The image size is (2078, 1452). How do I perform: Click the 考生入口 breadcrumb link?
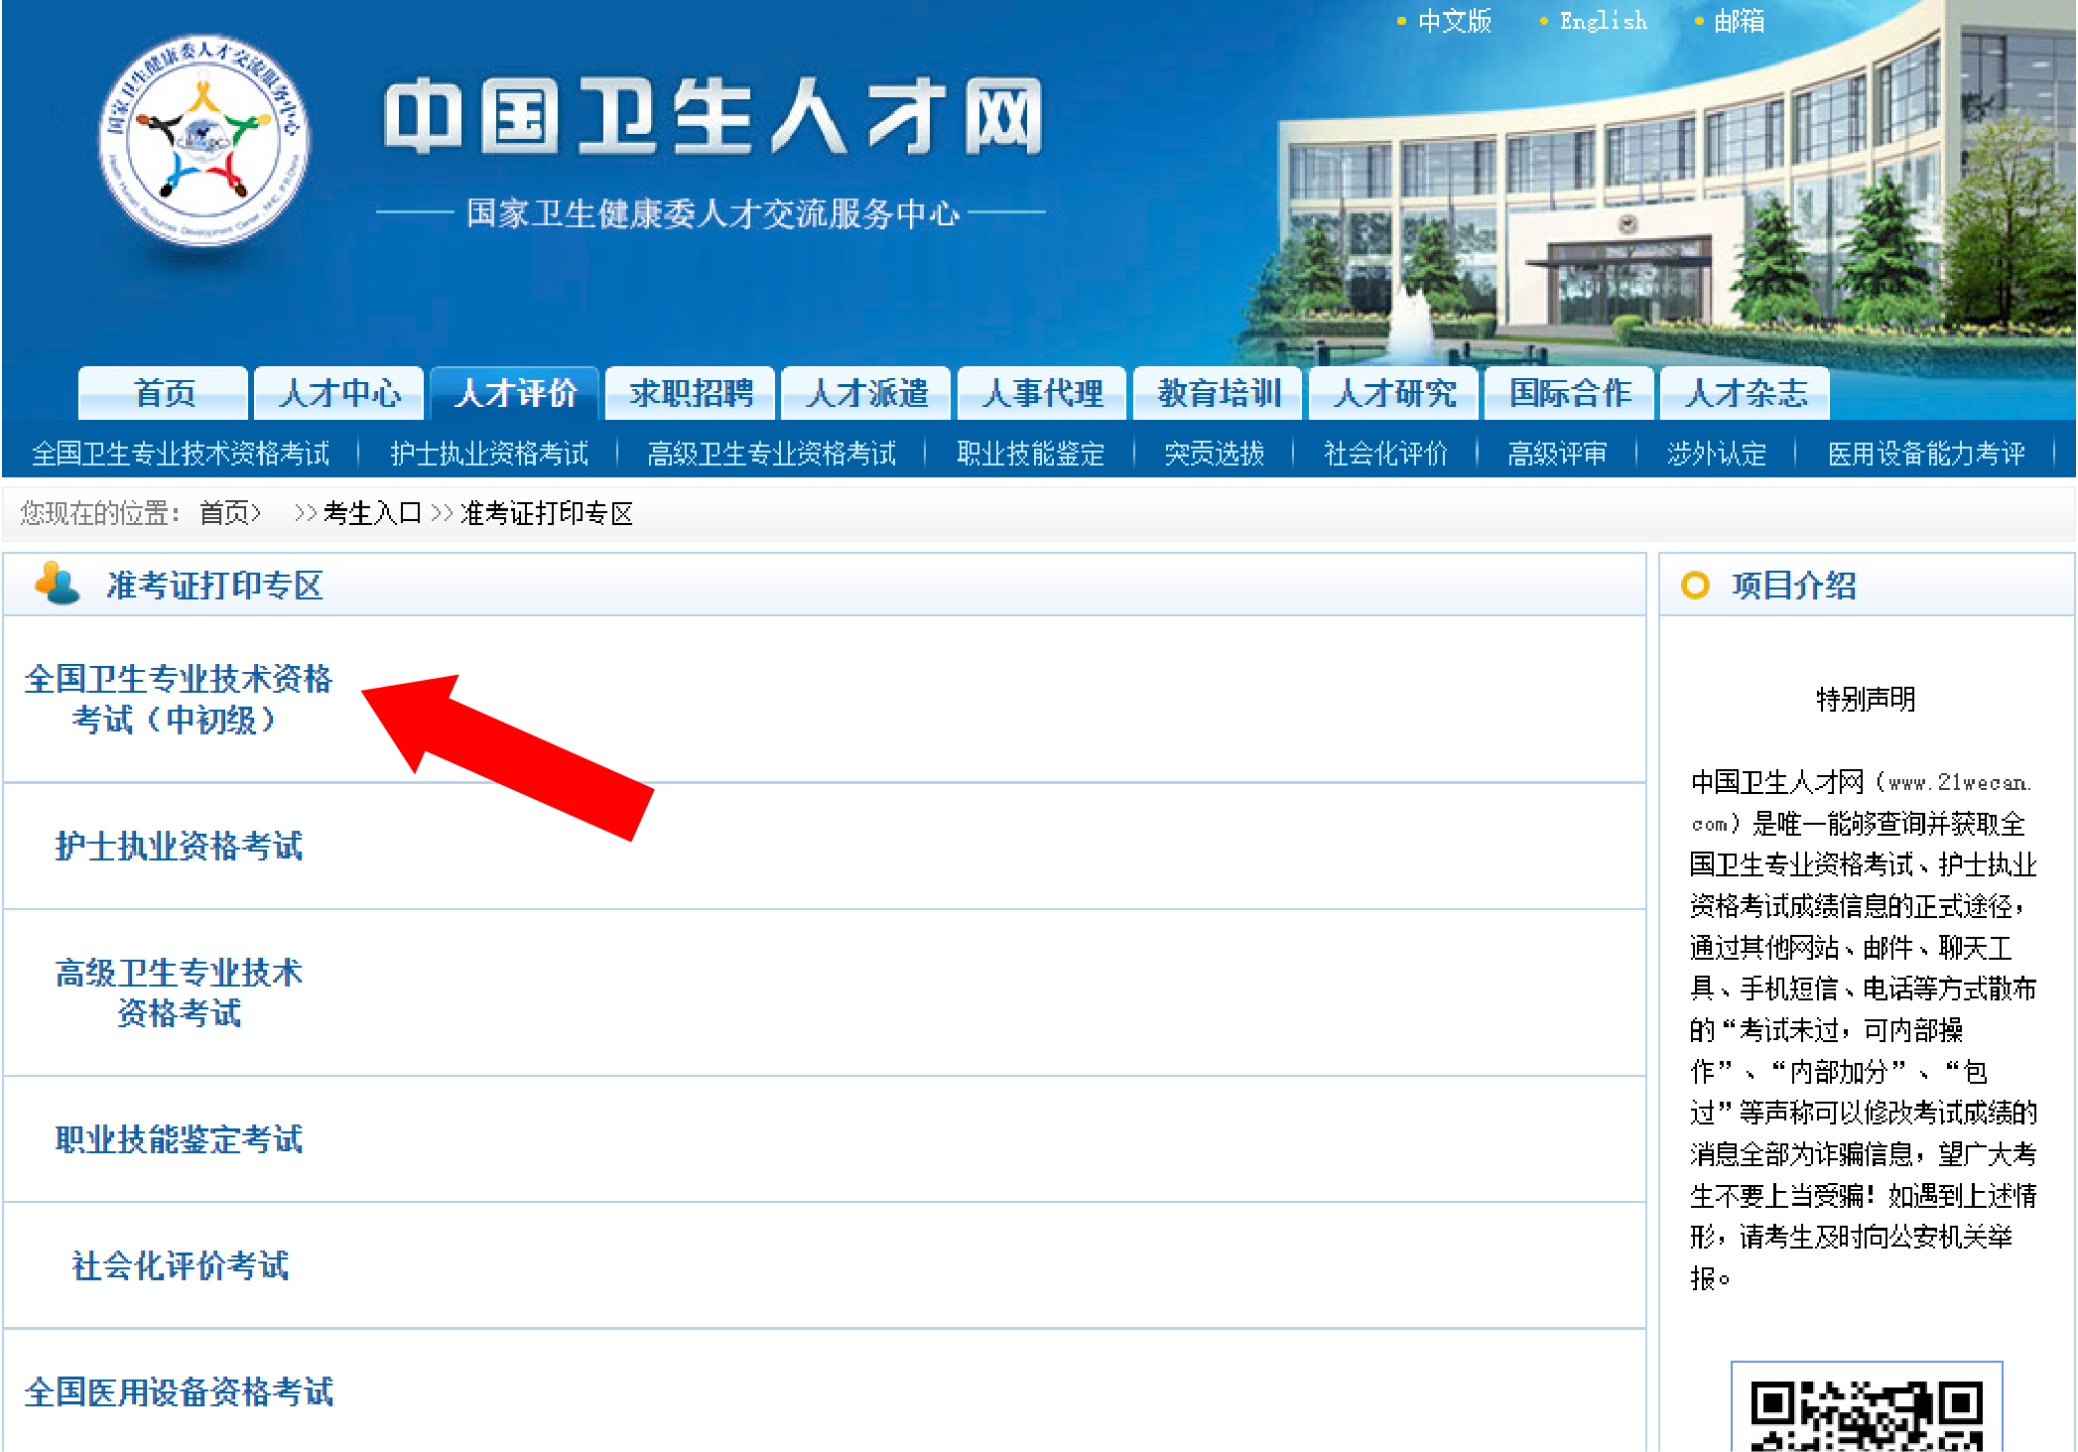(372, 513)
